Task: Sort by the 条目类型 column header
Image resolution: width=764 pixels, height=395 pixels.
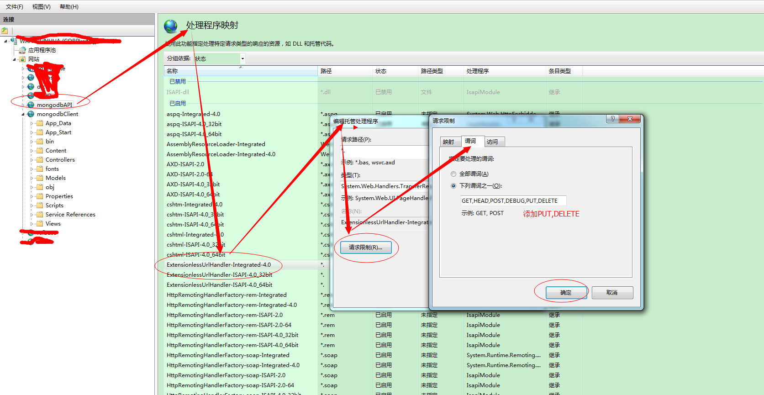Action: [x=564, y=71]
